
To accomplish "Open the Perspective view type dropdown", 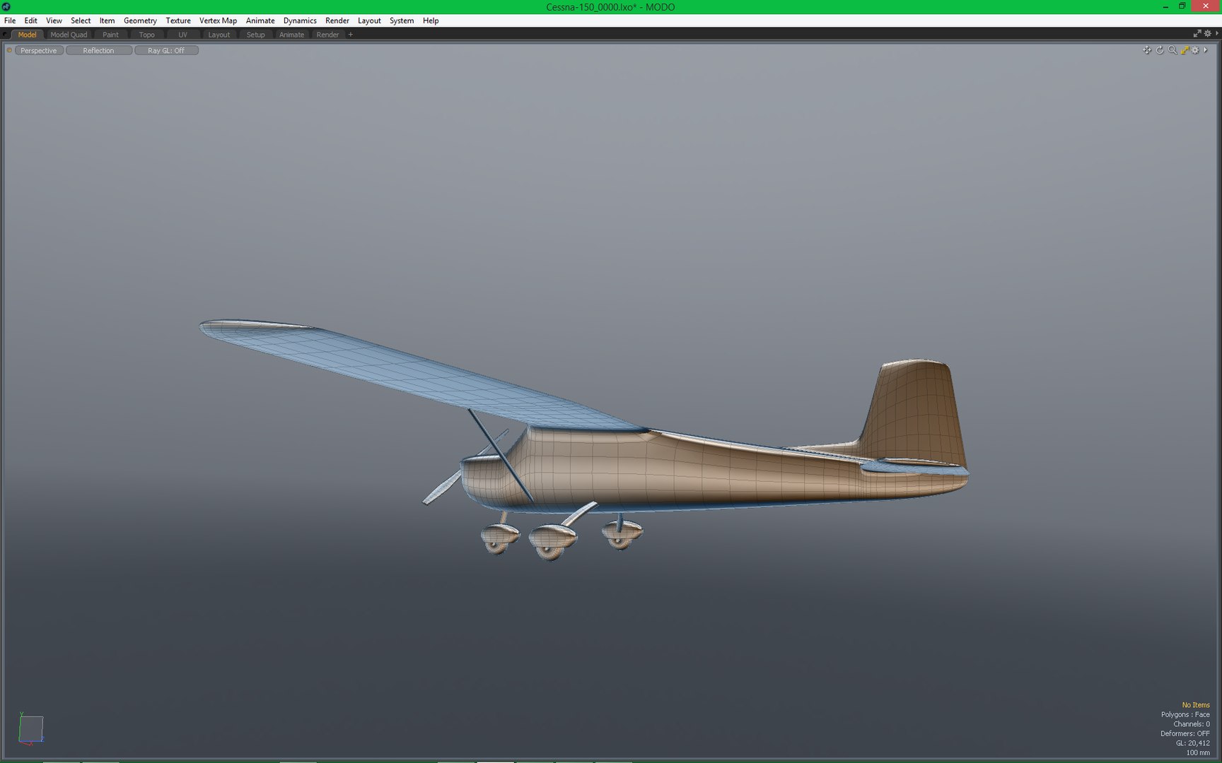I will coord(39,51).
